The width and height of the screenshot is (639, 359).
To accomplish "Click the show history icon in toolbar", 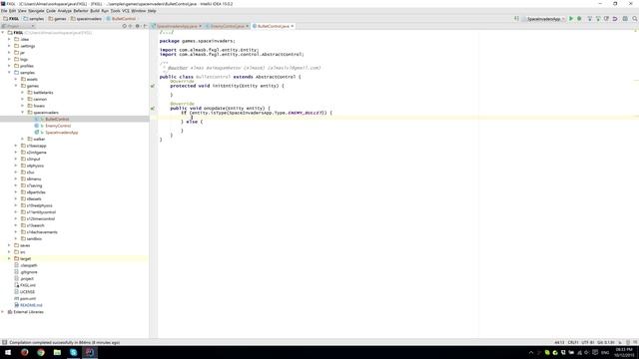I will pyautogui.click(x=606, y=19).
